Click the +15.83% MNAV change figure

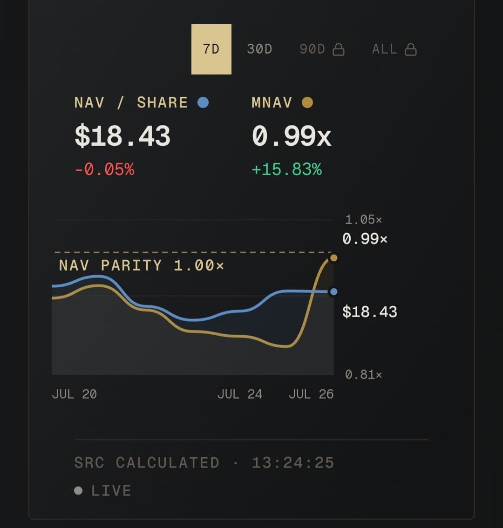point(287,169)
